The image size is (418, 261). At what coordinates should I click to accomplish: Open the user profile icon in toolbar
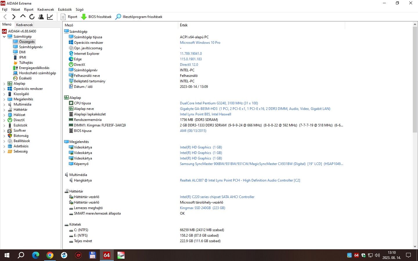click(x=41, y=17)
